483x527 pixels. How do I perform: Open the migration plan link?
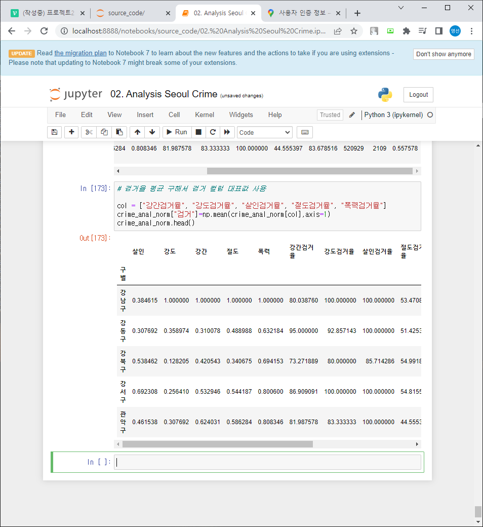click(80, 53)
